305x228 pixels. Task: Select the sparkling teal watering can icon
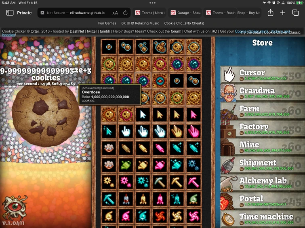(x=177, y=165)
